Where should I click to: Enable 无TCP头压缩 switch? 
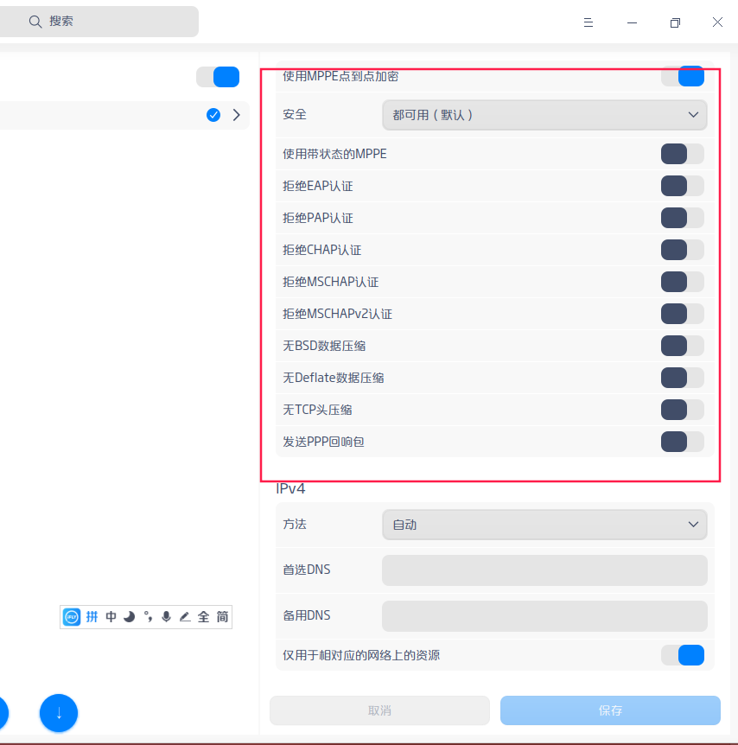(x=683, y=410)
